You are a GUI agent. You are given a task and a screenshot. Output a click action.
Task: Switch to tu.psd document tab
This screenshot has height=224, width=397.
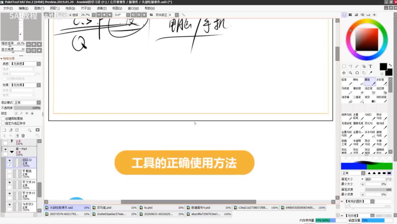[x=162, y=208]
